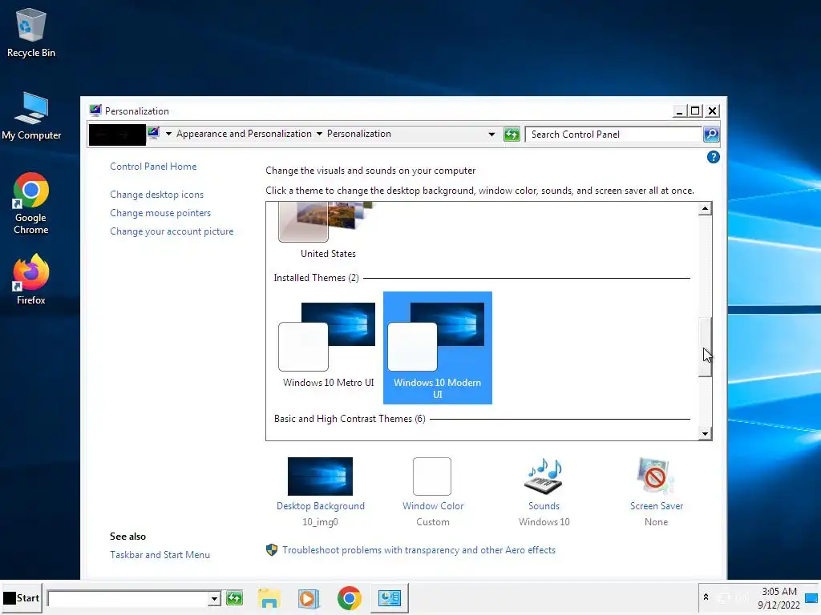Go to Control Panel Home

[153, 167]
